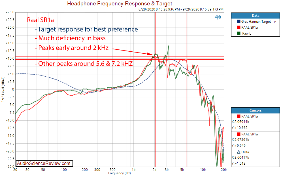Viewport: 281px width, 176px height.
Task: Click the red cursor swatch above X:2.06944k
Action: point(239,116)
